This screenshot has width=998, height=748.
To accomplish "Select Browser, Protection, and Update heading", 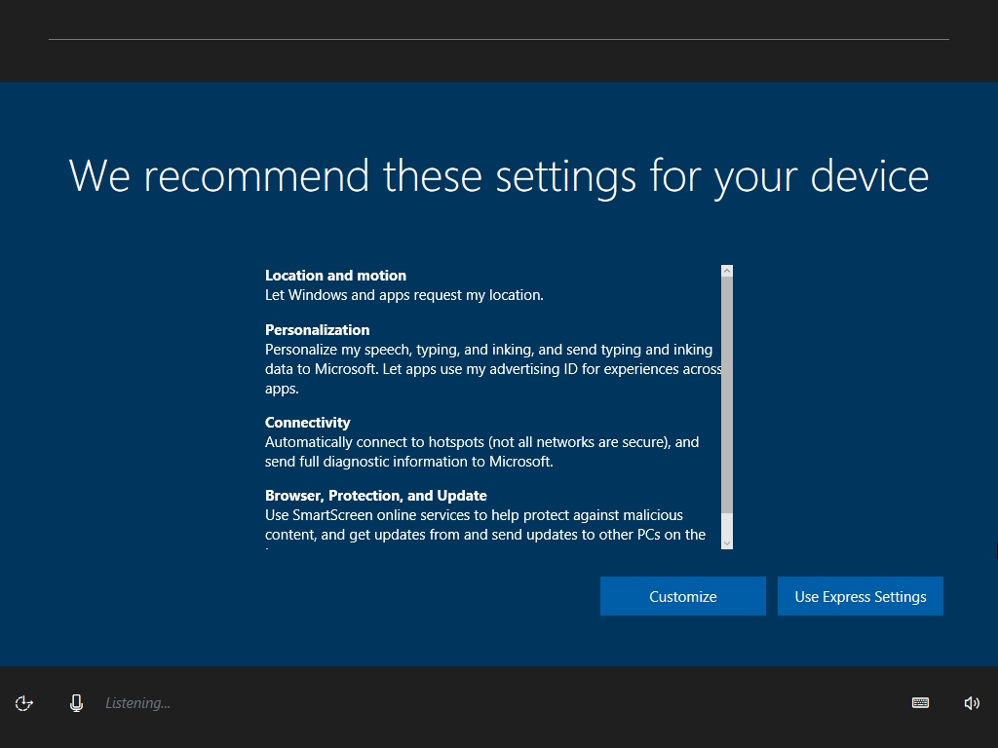I will 376,496.
